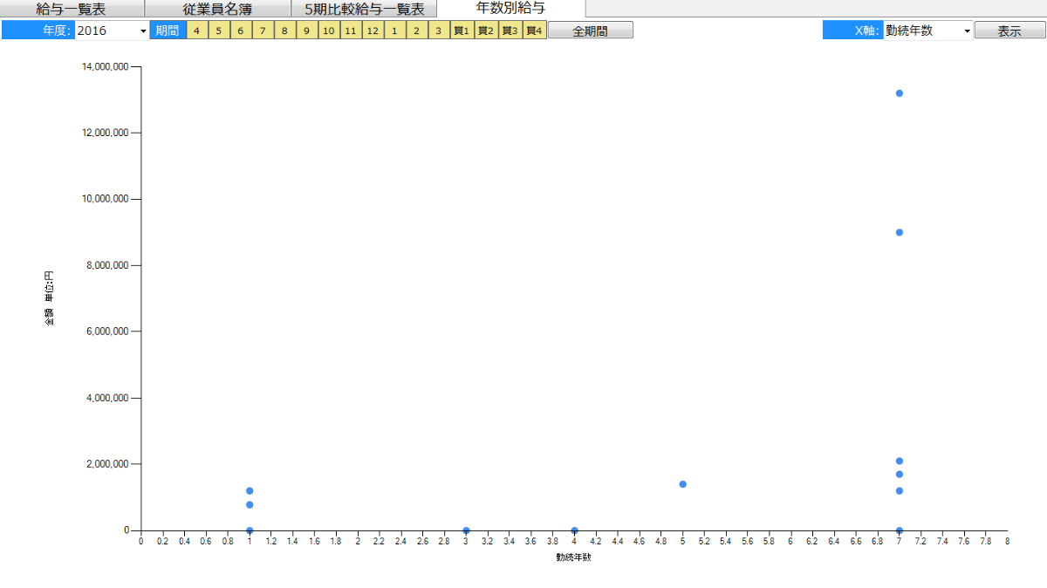Toggle month 7 period button
This screenshot has height=588, width=1047.
coord(263,31)
